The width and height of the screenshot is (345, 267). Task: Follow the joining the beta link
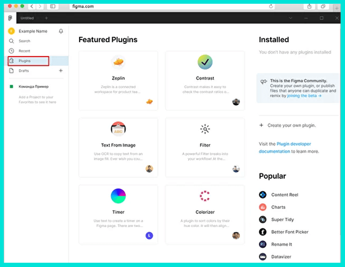coord(304,96)
